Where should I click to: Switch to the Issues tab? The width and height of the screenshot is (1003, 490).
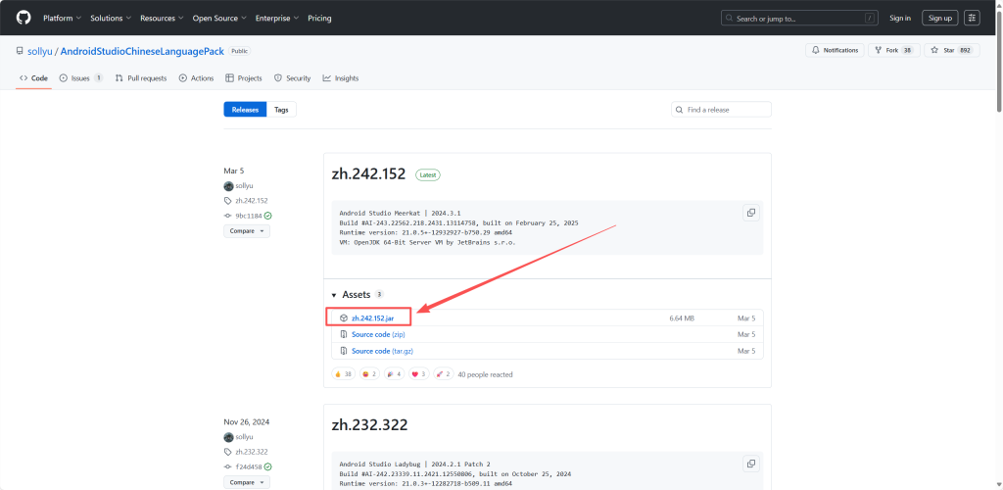tap(80, 78)
